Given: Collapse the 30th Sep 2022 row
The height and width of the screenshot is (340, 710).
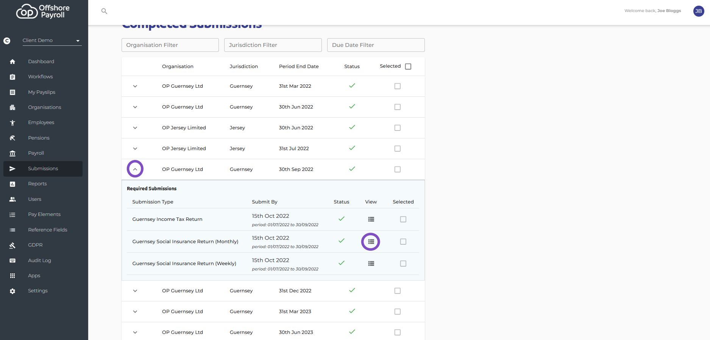Looking at the screenshot, I should click(x=135, y=169).
